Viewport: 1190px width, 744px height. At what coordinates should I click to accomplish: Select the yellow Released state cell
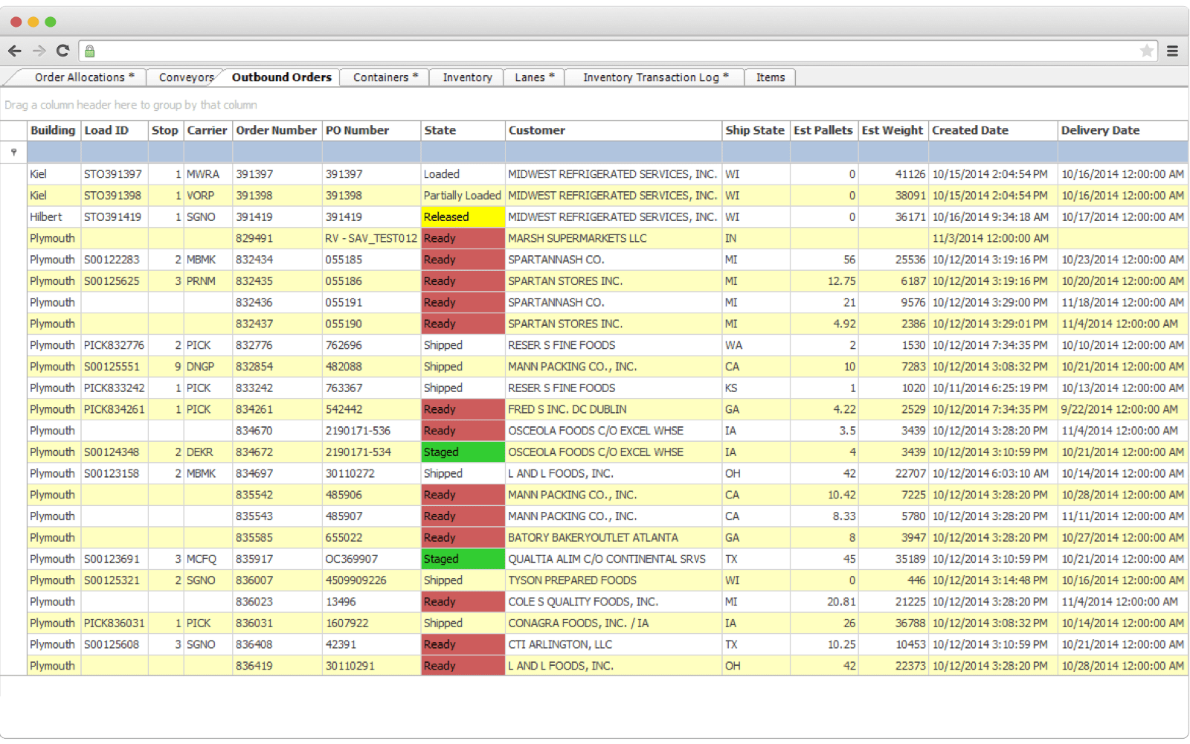(463, 217)
